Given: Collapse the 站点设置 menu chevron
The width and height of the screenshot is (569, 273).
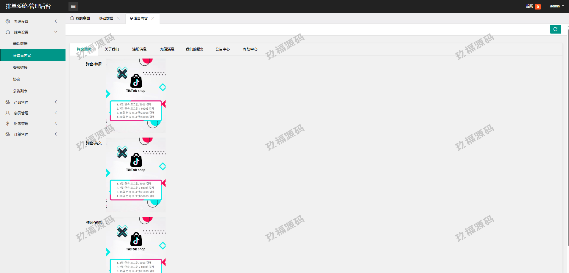Looking at the screenshot, I should pos(56,32).
